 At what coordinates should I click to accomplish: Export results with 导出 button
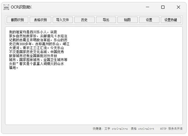(x=106, y=20)
